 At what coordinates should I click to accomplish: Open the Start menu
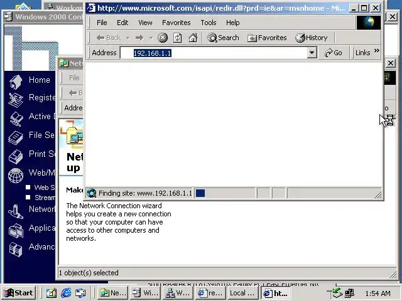(x=18, y=293)
